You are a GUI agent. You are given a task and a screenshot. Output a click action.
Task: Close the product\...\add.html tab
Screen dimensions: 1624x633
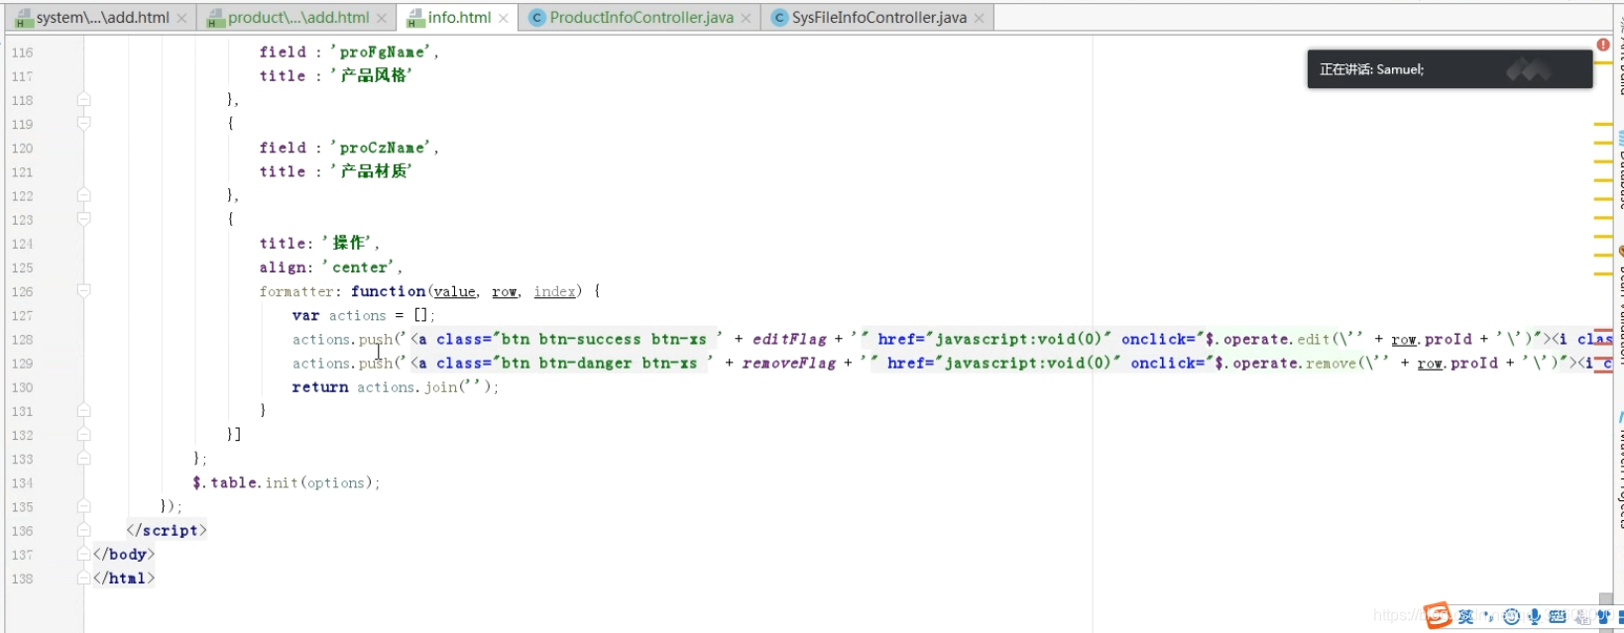382,18
